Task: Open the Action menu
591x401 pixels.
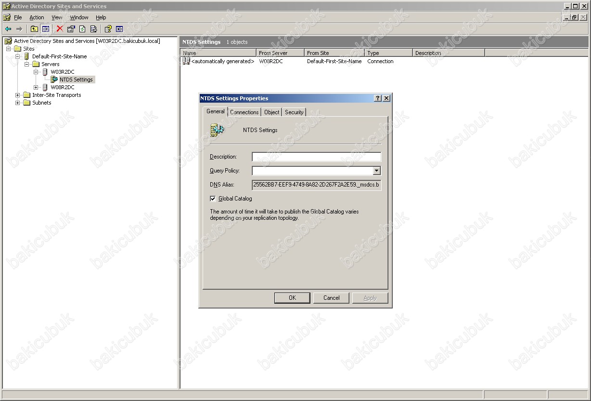Action: [x=37, y=17]
